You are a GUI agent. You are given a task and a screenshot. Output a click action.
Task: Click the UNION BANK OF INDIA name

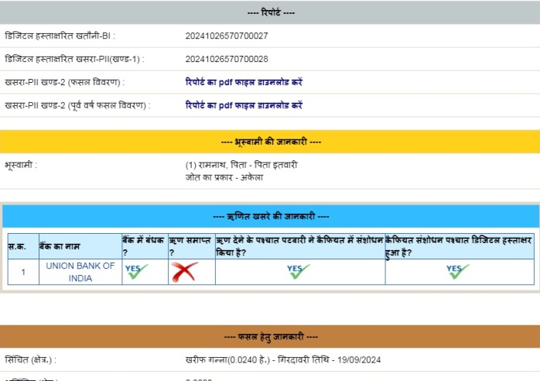coord(80,272)
